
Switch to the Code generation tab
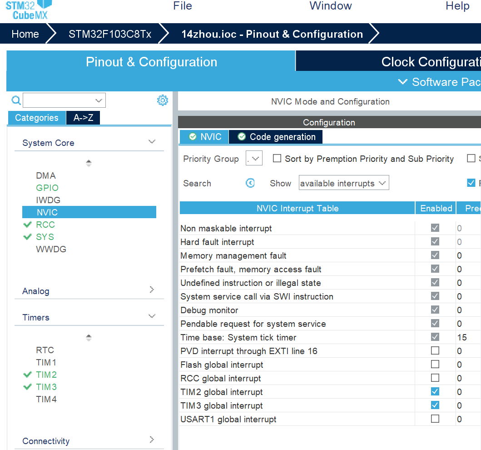(275, 137)
